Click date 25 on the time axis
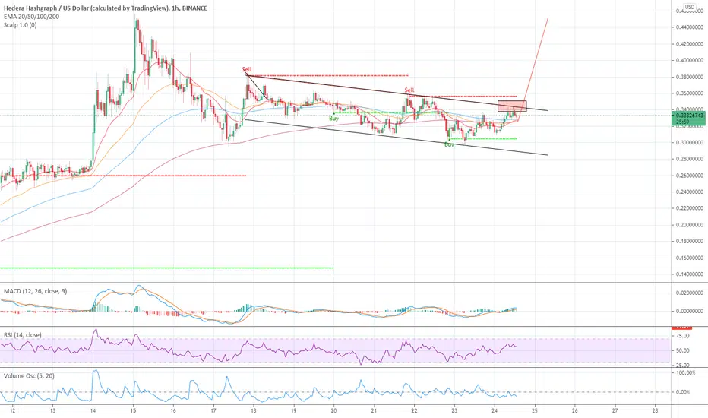The width and height of the screenshot is (708, 418). pyautogui.click(x=535, y=410)
